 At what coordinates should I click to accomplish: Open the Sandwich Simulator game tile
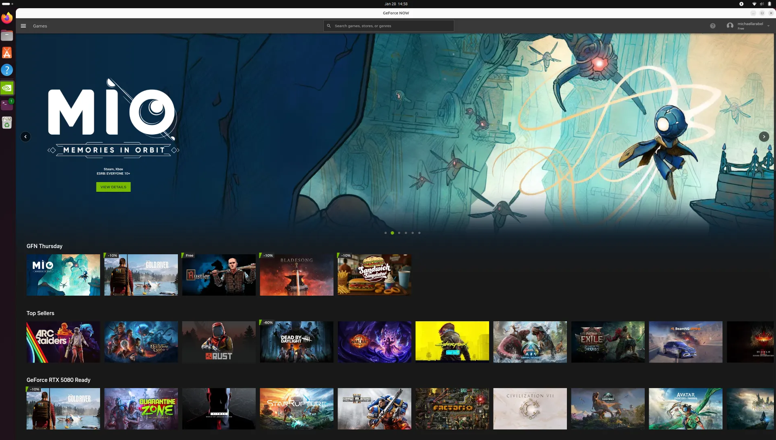coord(374,275)
